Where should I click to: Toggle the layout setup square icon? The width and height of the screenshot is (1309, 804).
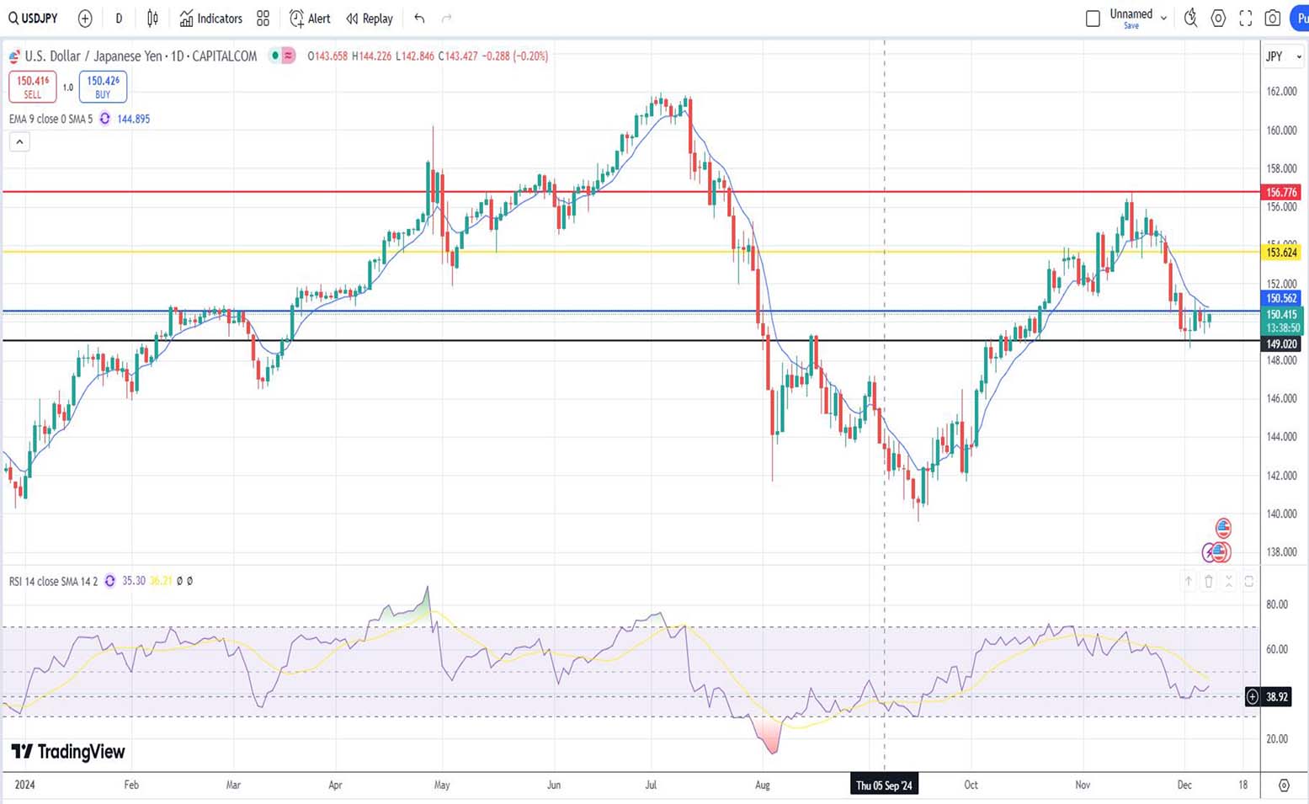tap(1093, 19)
